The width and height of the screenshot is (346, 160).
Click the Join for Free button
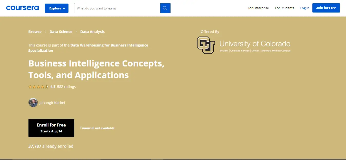point(326,8)
